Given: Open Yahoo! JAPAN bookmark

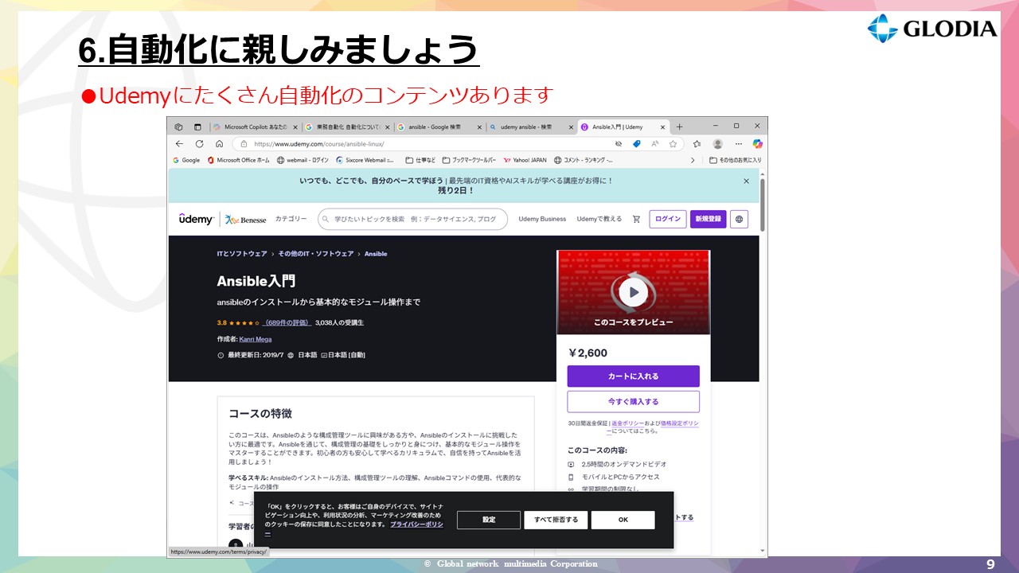Looking at the screenshot, I should tap(525, 160).
